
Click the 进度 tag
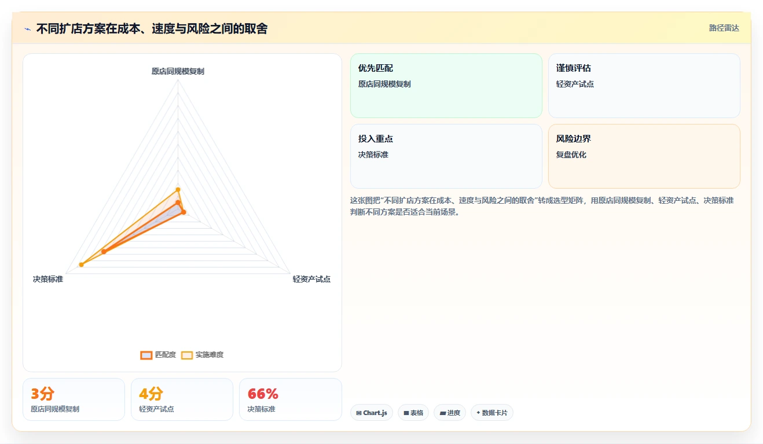coord(450,413)
